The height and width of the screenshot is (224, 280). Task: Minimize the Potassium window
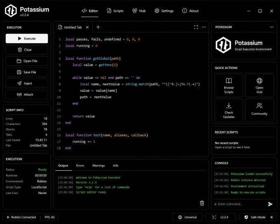[x=249, y=11]
